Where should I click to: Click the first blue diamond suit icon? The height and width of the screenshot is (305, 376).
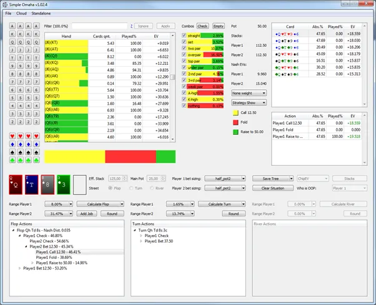click(13, 143)
